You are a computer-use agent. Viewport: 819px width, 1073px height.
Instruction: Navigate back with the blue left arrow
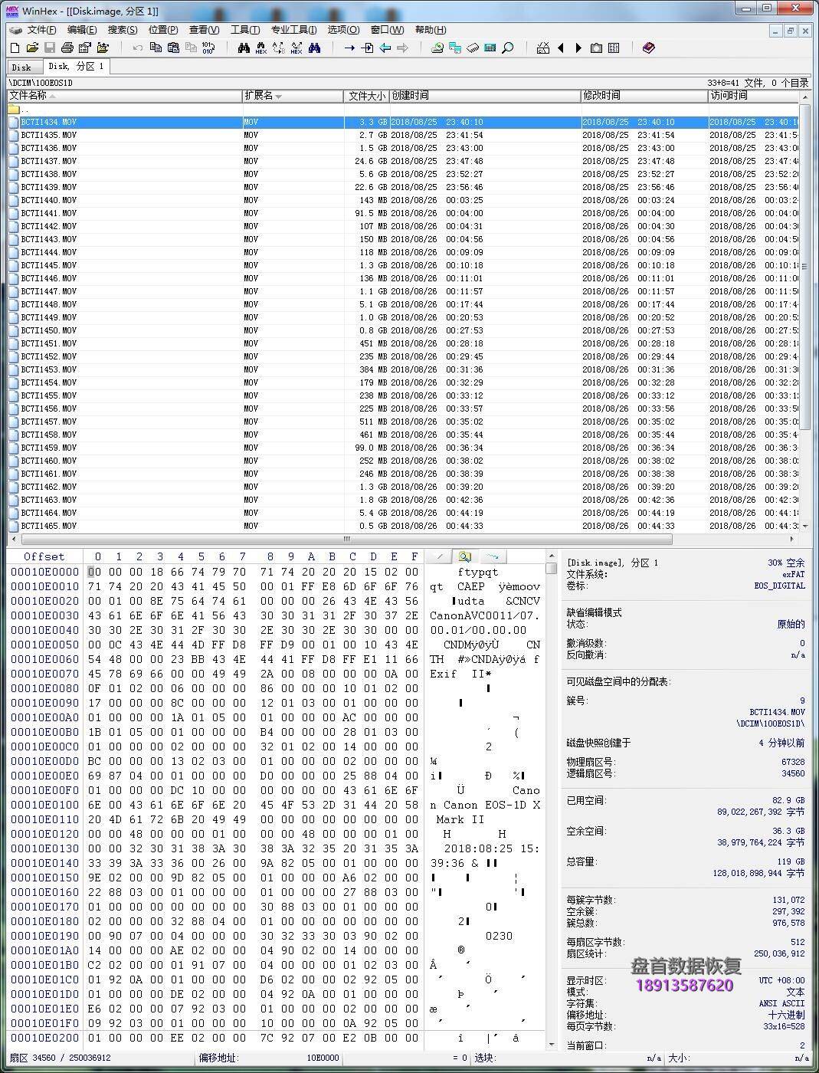(385, 48)
